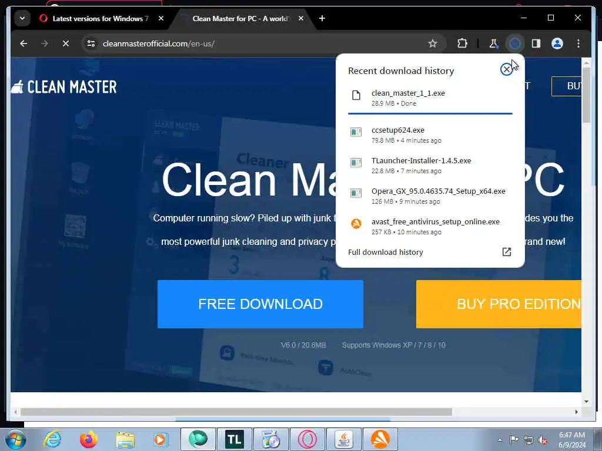The height and width of the screenshot is (451, 602).
Task: Open the Extensions puzzle icon
Action: coord(462,43)
